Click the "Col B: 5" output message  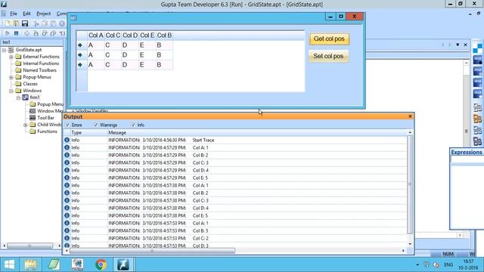pyautogui.click(x=200, y=230)
